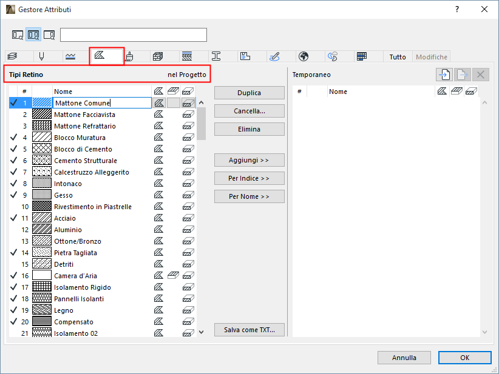Viewport: 499px width, 374px height.
Task: Click the Aggiungi >> button
Action: coord(249,160)
